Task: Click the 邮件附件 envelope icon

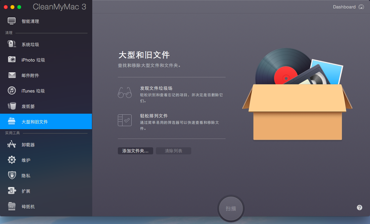Action: (x=12, y=75)
